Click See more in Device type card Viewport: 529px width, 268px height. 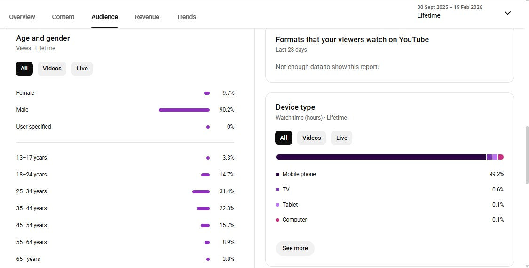[295, 248]
